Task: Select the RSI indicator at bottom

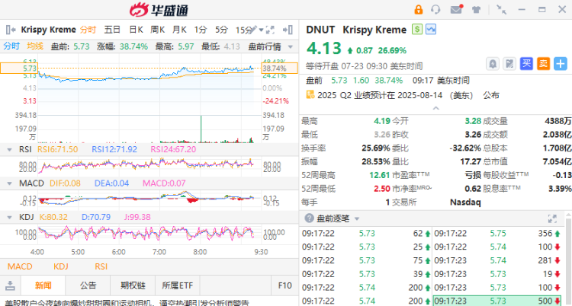Action: click(101, 266)
